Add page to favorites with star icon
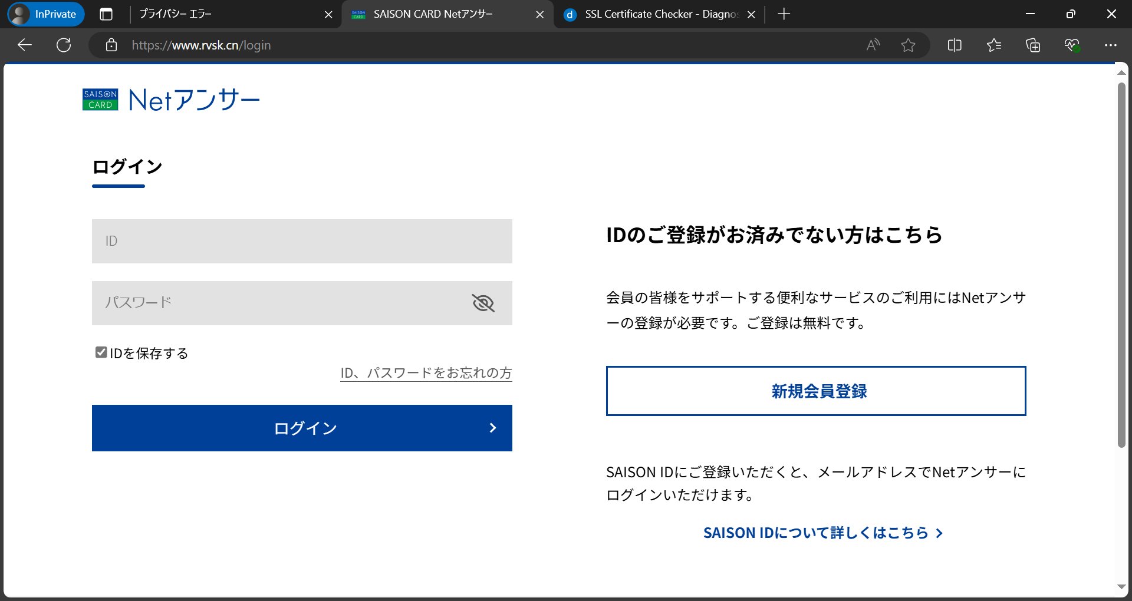The image size is (1132, 601). point(908,45)
